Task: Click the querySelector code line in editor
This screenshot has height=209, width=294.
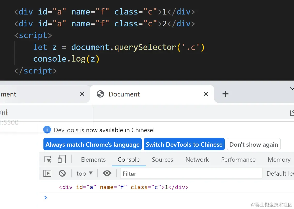Action: (x=119, y=47)
